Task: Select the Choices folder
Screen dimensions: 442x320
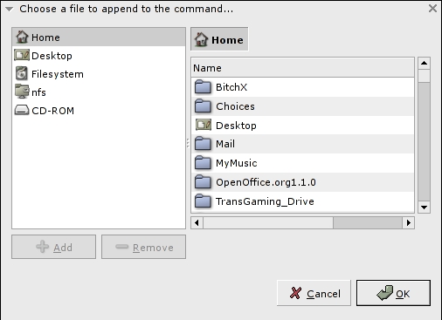Action: pos(302,106)
